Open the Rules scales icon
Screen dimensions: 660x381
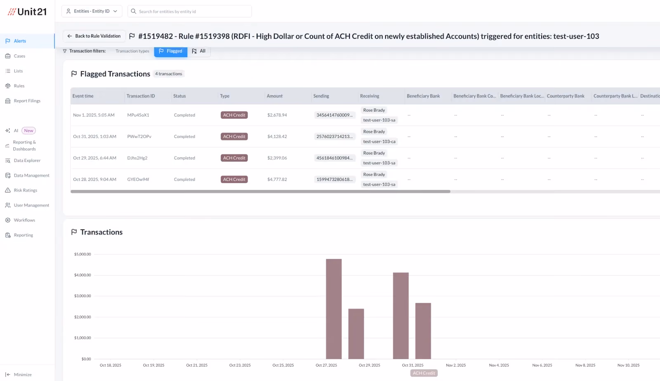[8, 86]
